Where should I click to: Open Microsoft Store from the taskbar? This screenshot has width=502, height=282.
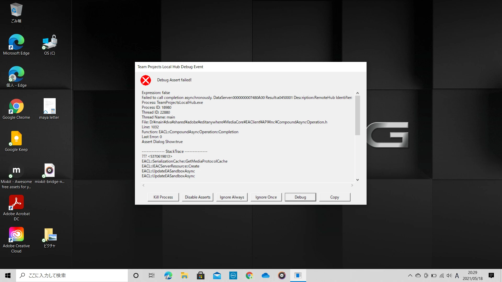[x=201, y=275]
